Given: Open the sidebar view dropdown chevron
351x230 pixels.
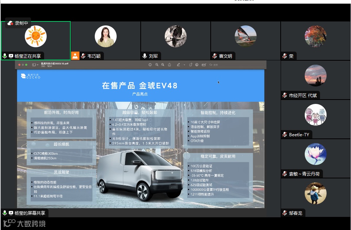Looking at the screenshot, I should 38,65.
